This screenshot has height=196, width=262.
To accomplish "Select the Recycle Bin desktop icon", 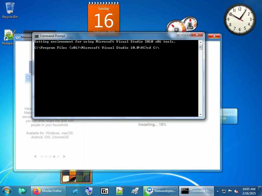I will (10, 10).
